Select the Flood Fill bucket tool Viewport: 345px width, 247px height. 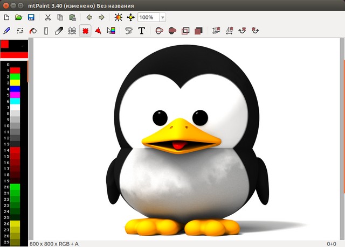click(33, 31)
